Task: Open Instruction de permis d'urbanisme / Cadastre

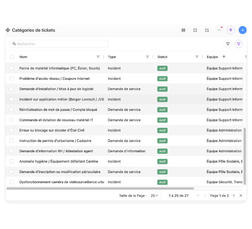Action: [55, 141]
